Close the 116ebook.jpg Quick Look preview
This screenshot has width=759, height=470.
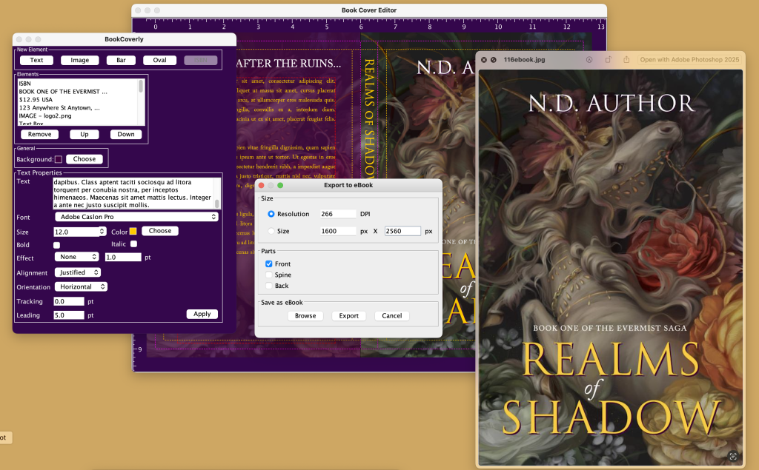point(483,60)
